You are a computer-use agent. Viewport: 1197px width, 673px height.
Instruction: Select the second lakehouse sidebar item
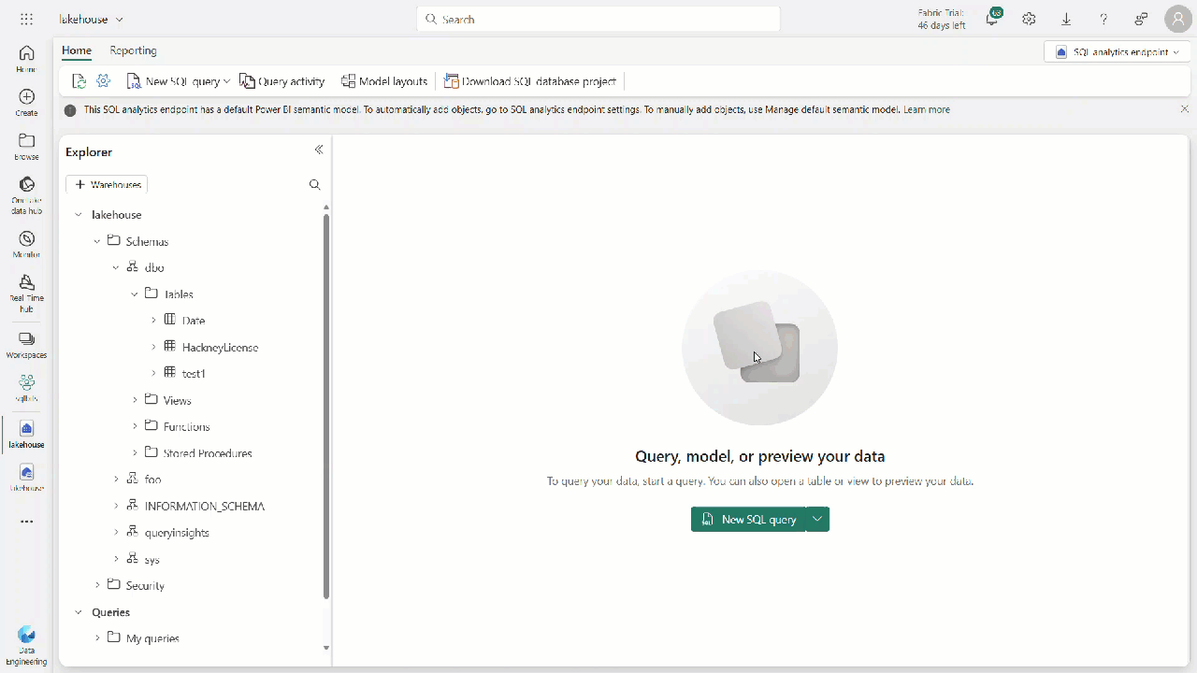(x=26, y=478)
